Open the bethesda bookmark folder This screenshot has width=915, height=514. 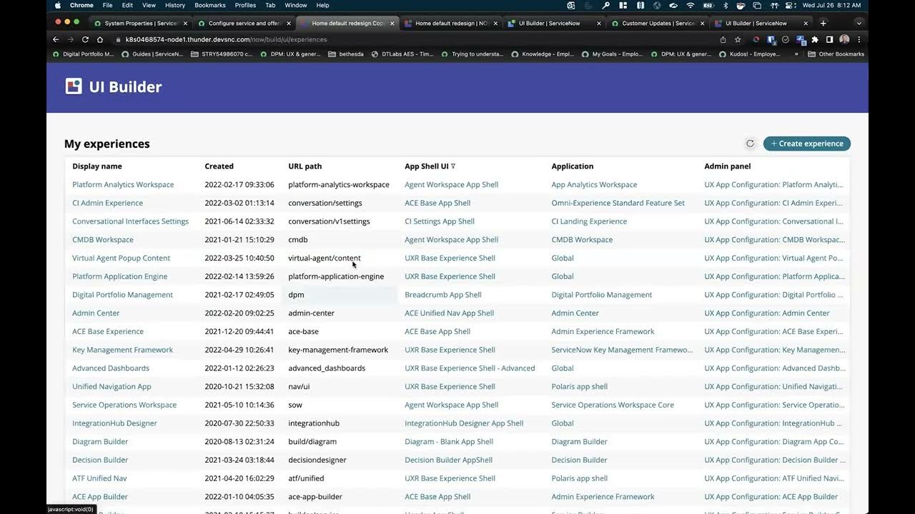coord(346,54)
